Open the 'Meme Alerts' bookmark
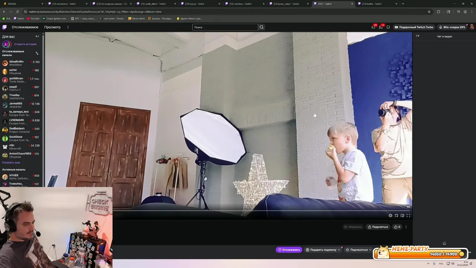This screenshot has width=476, height=268. [x=136, y=18]
